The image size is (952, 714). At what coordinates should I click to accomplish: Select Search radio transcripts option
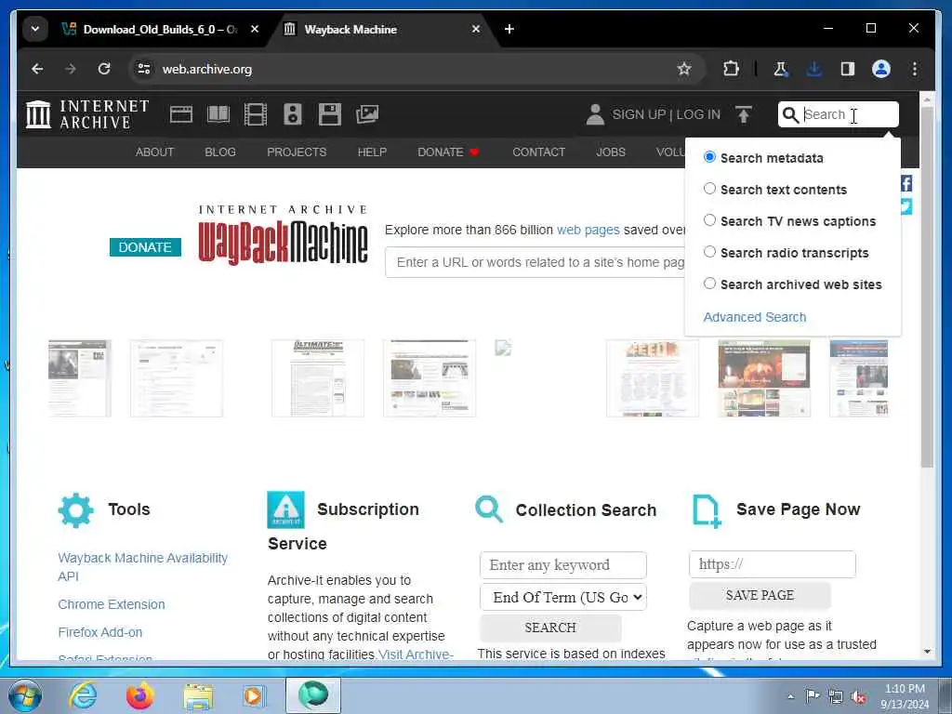point(709,252)
